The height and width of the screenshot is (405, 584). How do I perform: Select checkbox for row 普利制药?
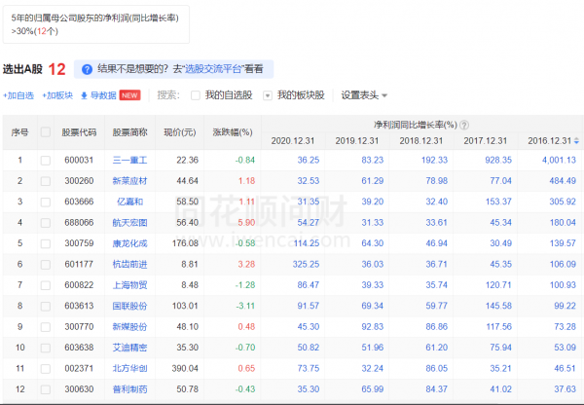[46, 389]
